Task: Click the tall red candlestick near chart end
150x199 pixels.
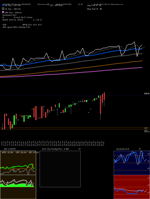Action: 100,105
